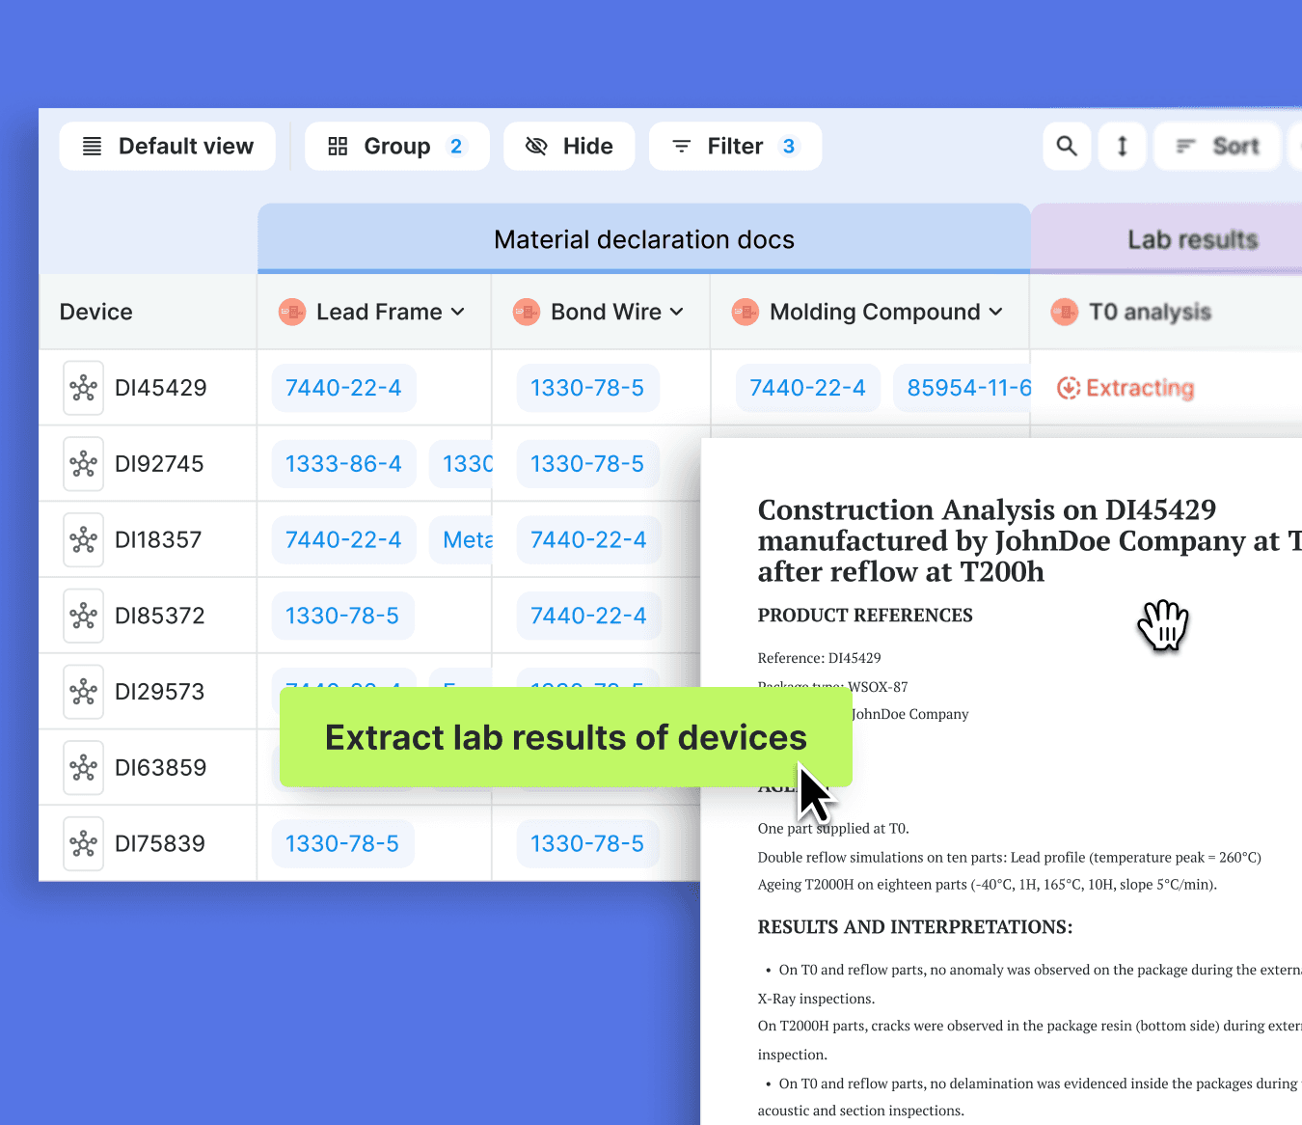1302x1125 pixels.
Task: Click the row height arrow icon
Action: click(1123, 147)
